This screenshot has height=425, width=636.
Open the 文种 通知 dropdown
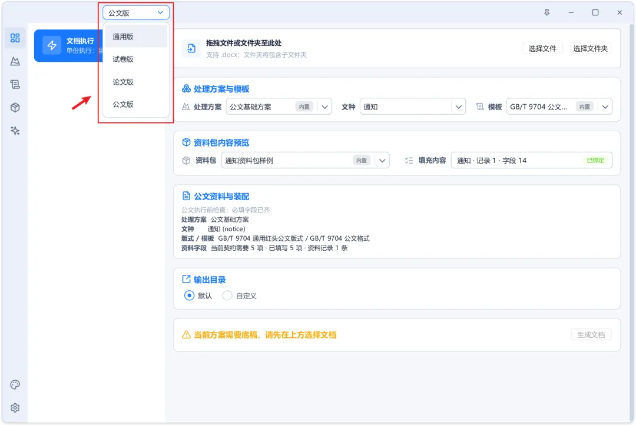coord(412,107)
